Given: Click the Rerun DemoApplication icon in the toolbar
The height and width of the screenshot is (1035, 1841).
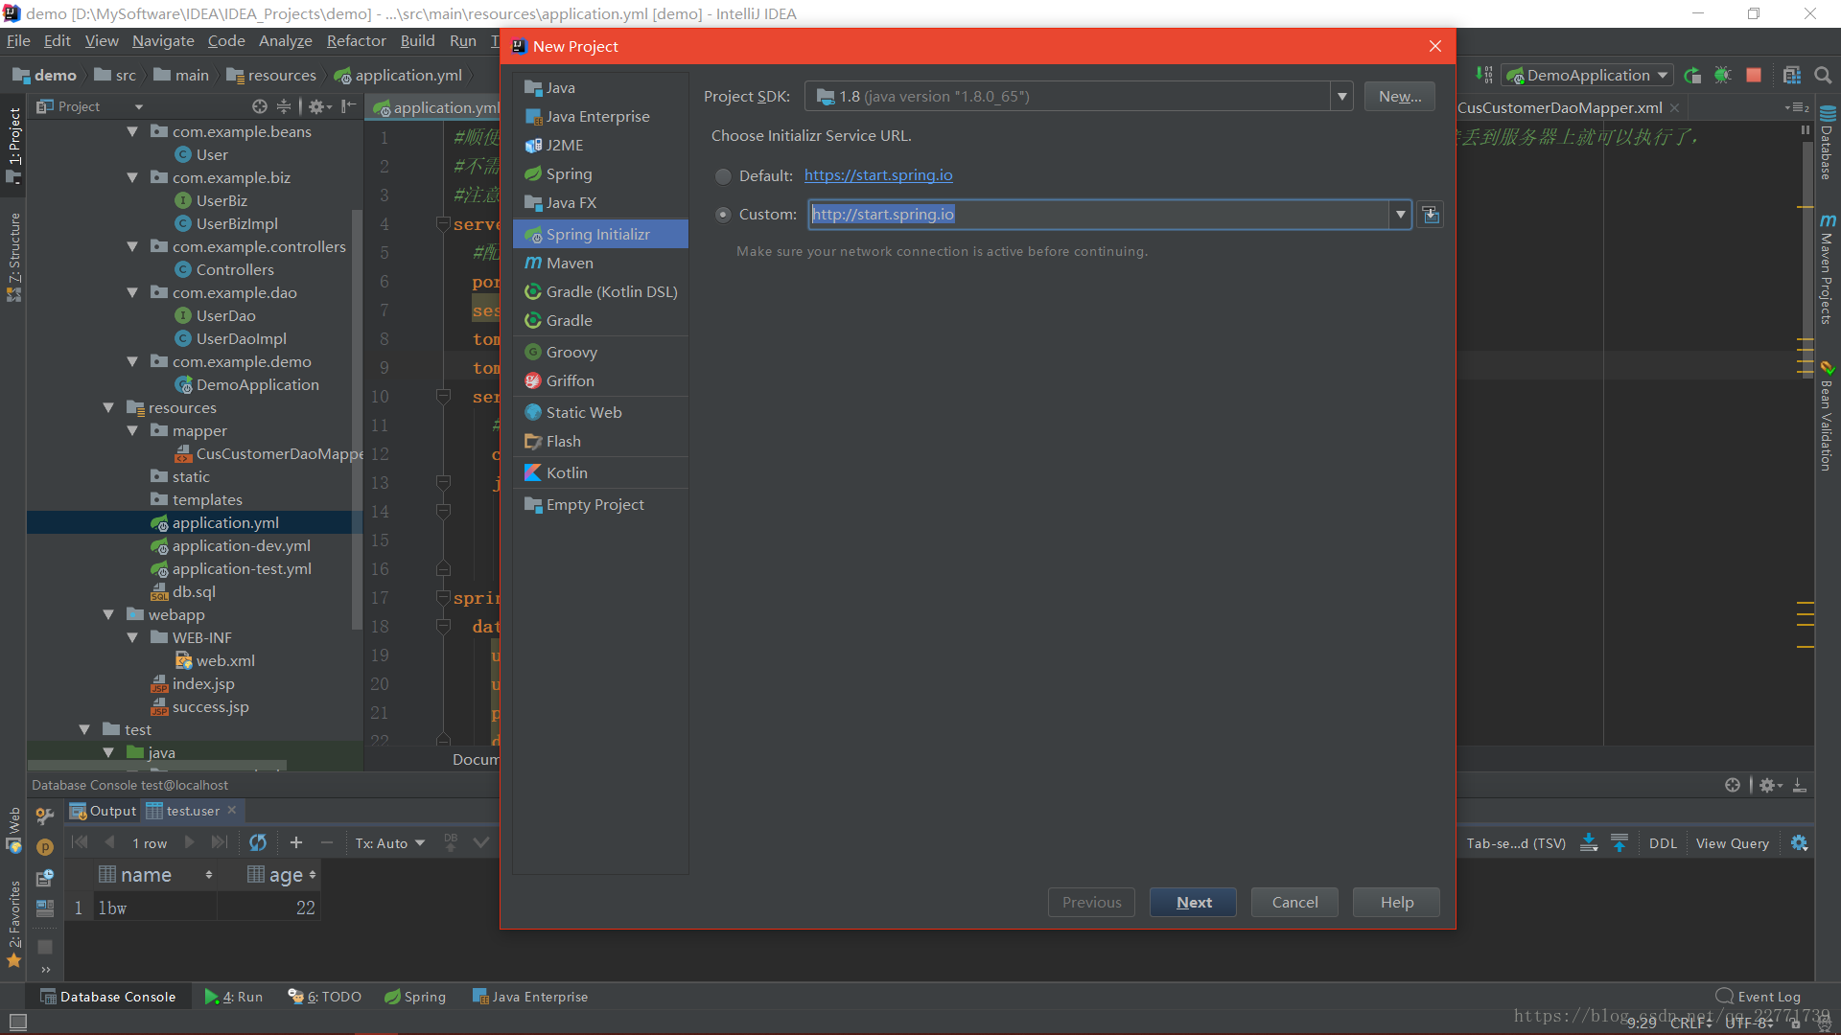Looking at the screenshot, I should tap(1692, 76).
